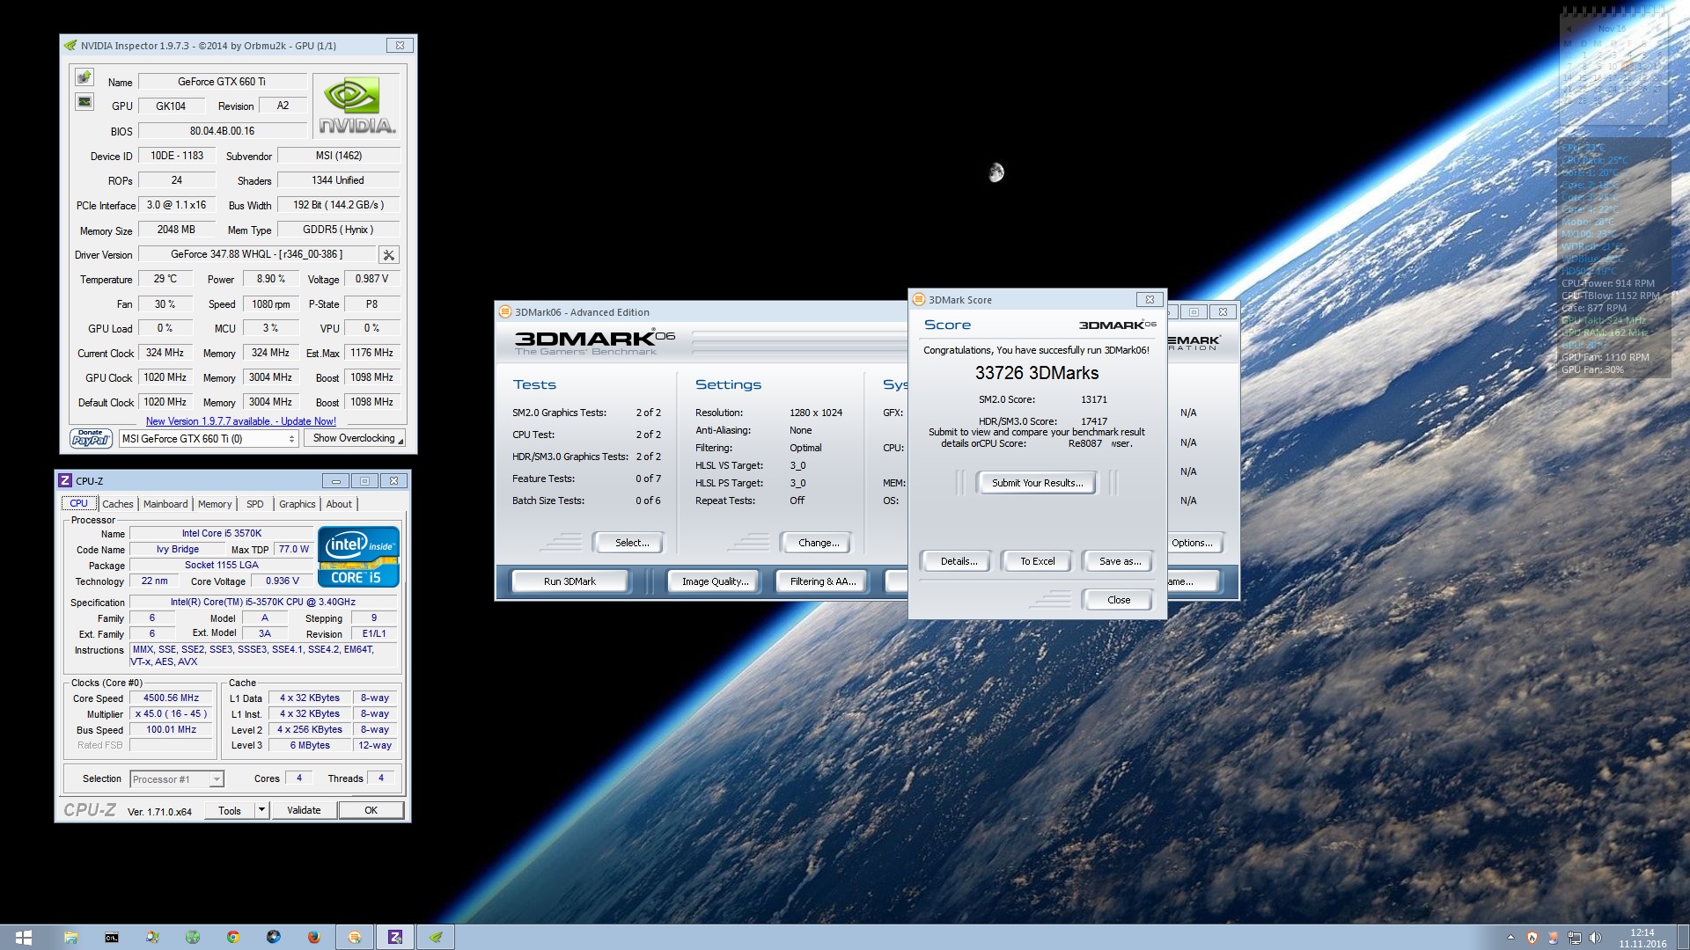The image size is (1690, 950).
Task: Click Close in 3DMark Score window
Action: (1119, 600)
